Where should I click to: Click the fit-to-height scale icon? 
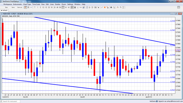tap(123, 7)
